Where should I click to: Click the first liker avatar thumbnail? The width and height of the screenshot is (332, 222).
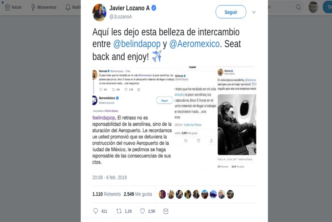click(x=162, y=194)
